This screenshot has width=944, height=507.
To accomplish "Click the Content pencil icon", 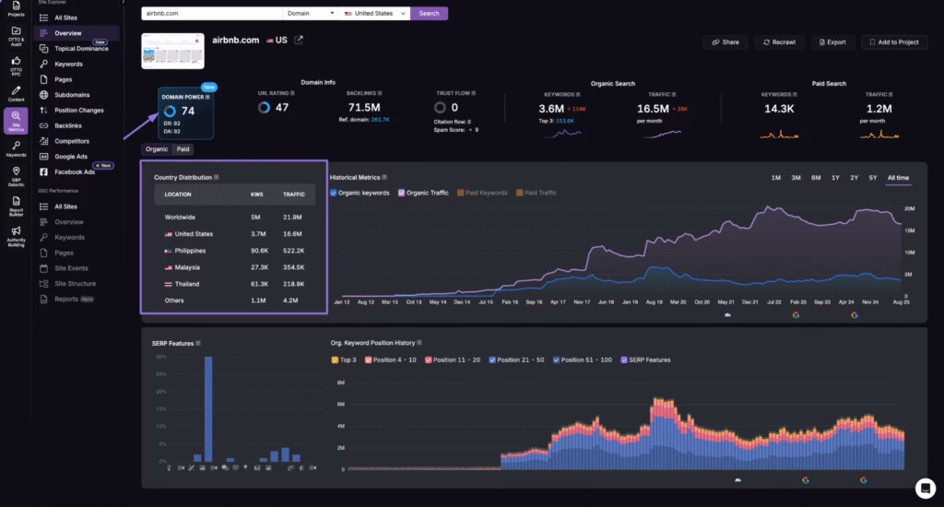I will click(x=16, y=91).
